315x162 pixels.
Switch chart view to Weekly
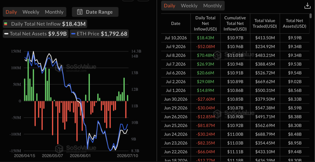[x=31, y=12]
